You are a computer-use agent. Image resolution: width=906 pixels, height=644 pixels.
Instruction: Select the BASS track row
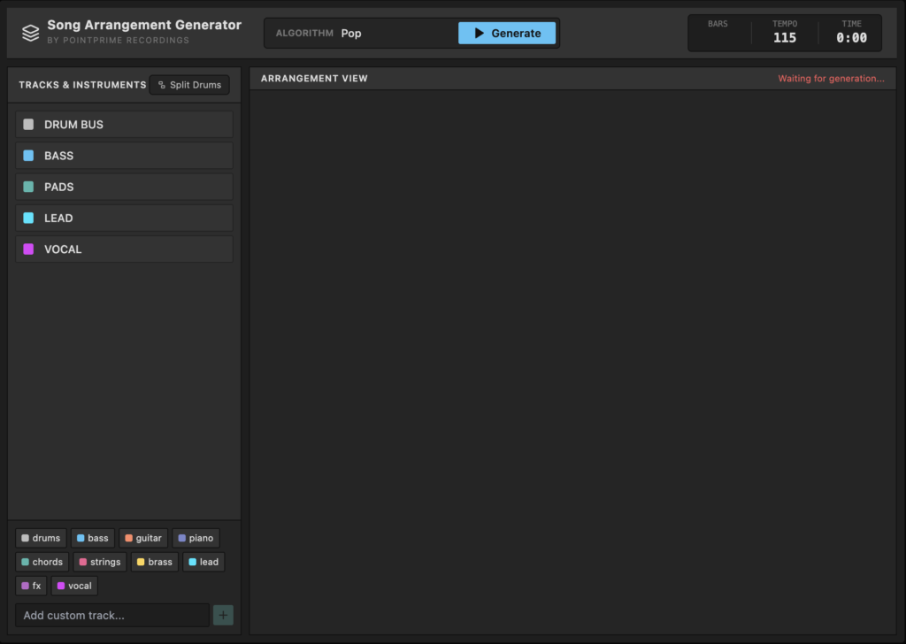pyautogui.click(x=124, y=156)
